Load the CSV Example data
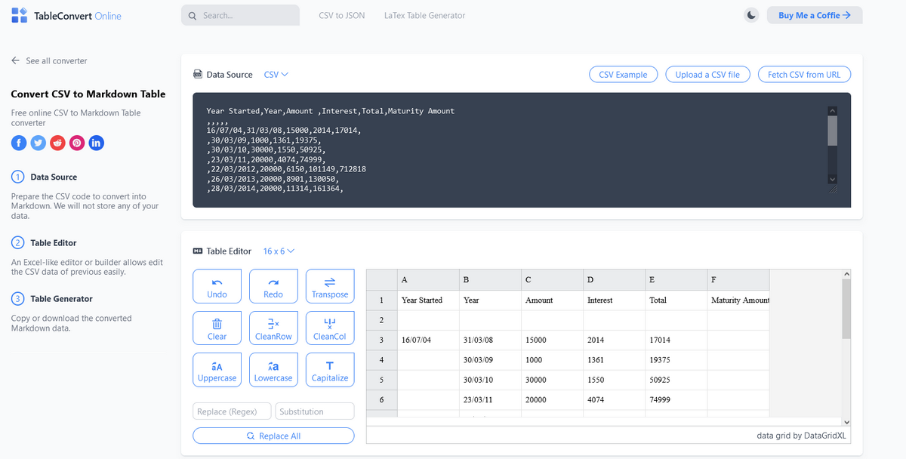The height and width of the screenshot is (459, 906). pos(623,74)
